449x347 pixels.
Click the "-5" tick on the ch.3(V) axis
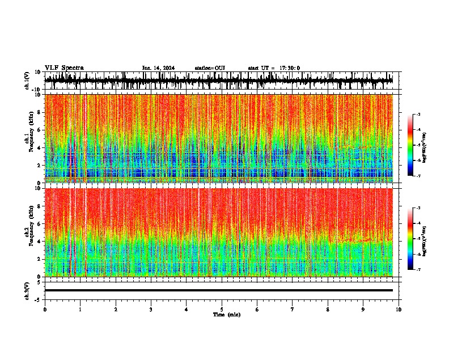[38, 300]
